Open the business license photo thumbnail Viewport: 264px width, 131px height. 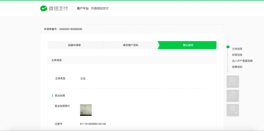coord(86,110)
